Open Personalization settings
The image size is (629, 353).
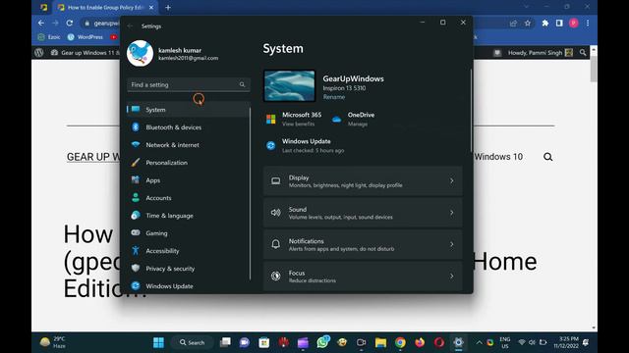point(188,163)
